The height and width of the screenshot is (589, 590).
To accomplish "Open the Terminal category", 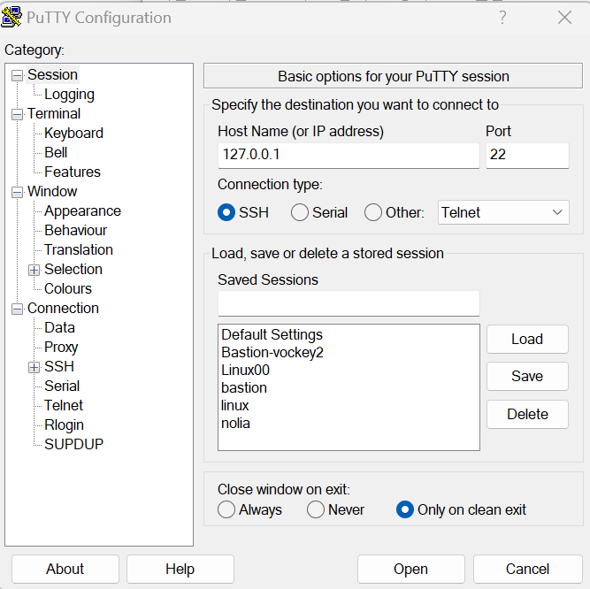I will [54, 113].
